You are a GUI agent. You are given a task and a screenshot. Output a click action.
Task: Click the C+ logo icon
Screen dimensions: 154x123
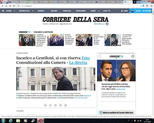coord(132,11)
